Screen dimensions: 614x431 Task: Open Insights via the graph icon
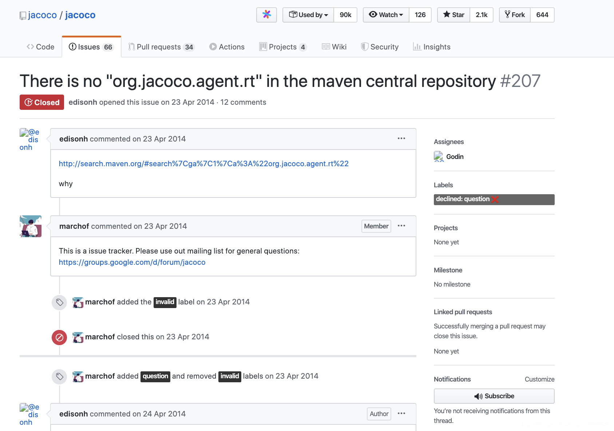coord(417,47)
